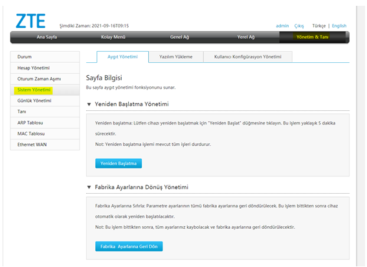Click the Yeniden Başlatma button
The width and height of the screenshot is (367, 267).
118,163
